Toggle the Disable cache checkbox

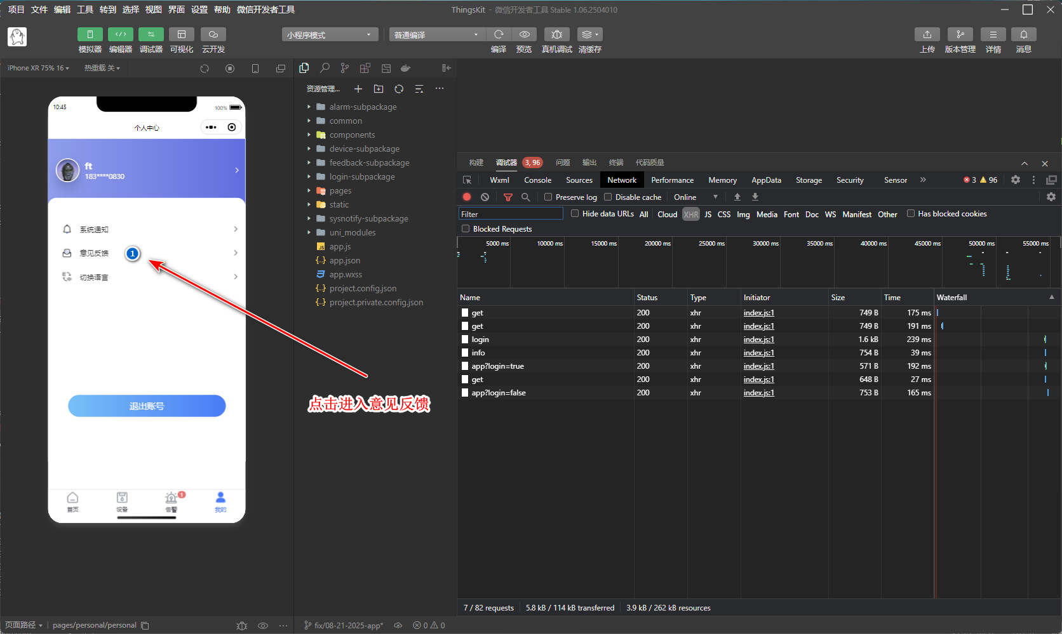608,197
